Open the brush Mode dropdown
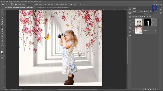The image size is (163, 91). 28,5
